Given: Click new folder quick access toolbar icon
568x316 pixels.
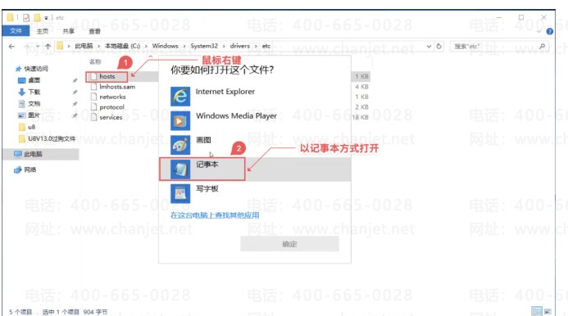Looking at the screenshot, I should coord(38,17).
